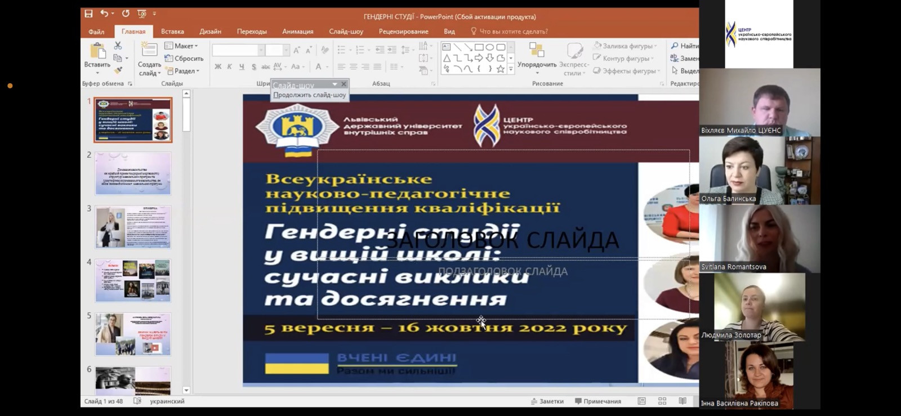Open the Макет layout dropdown
This screenshot has width=901, height=416.
coord(181,46)
